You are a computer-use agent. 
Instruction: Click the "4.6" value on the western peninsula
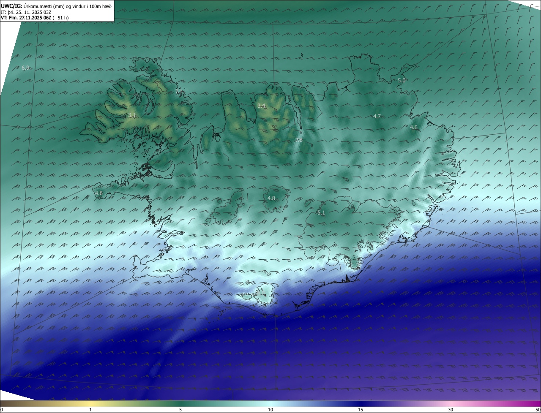click(x=99, y=193)
